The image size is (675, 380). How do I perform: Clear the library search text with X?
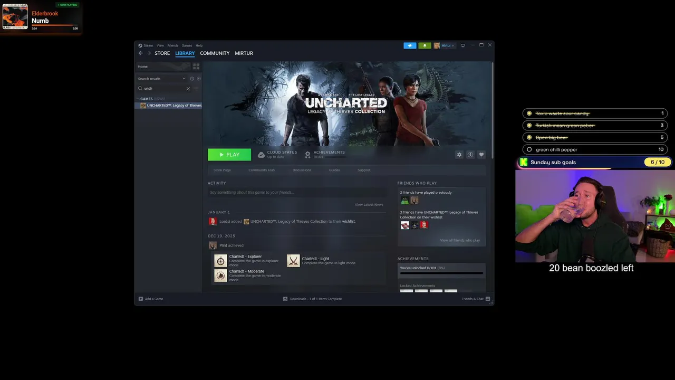tap(188, 89)
